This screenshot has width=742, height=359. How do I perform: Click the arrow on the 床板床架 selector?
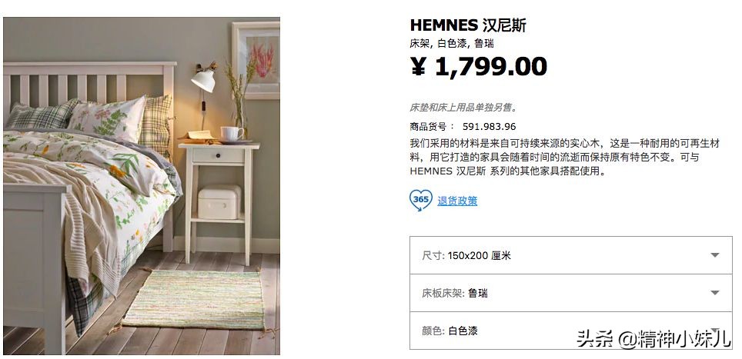tap(715, 293)
